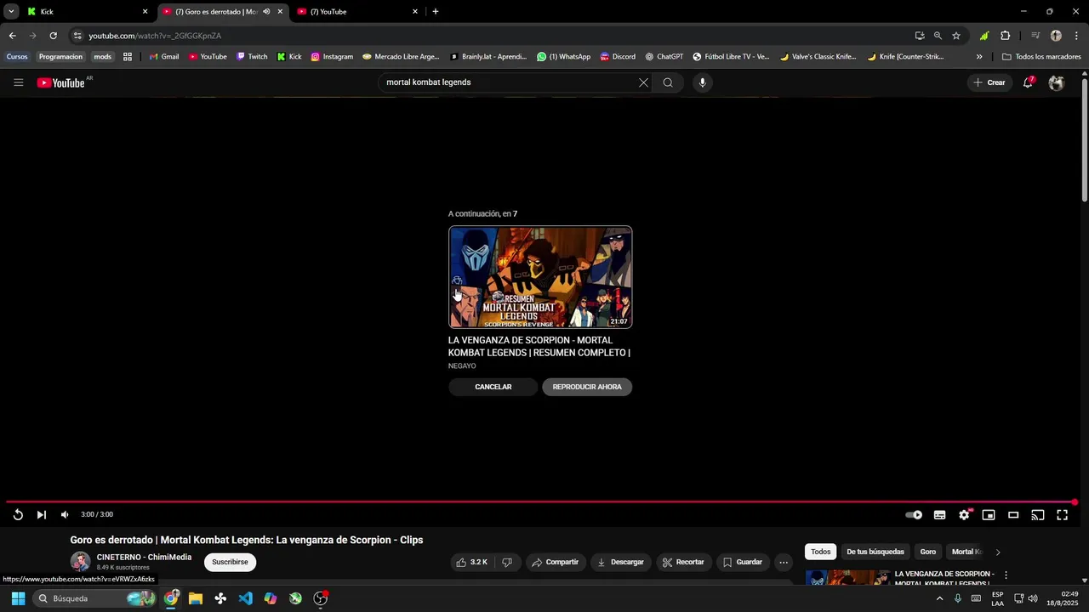Image resolution: width=1089 pixels, height=612 pixels.
Task: Bookmark this page with star
Action: (x=956, y=36)
